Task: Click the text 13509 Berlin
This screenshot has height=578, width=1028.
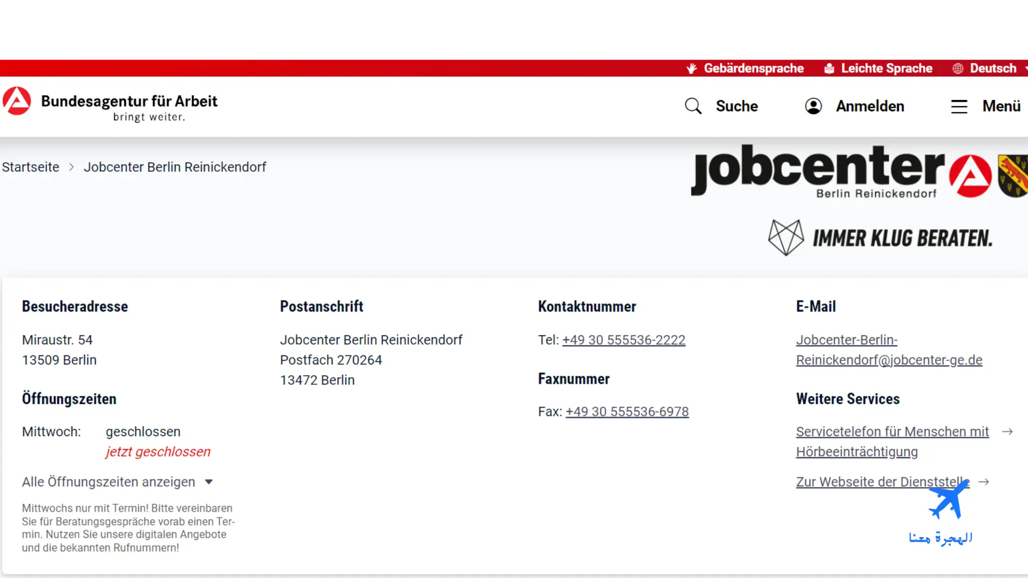Action: pos(59,360)
